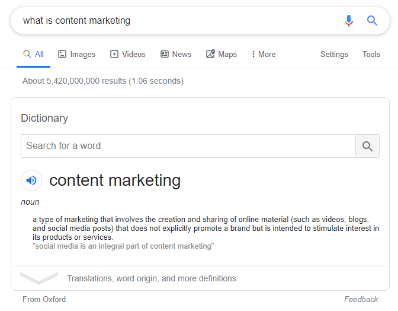The image size is (398, 311).
Task: Switch to the All results tab
Action: (x=34, y=54)
